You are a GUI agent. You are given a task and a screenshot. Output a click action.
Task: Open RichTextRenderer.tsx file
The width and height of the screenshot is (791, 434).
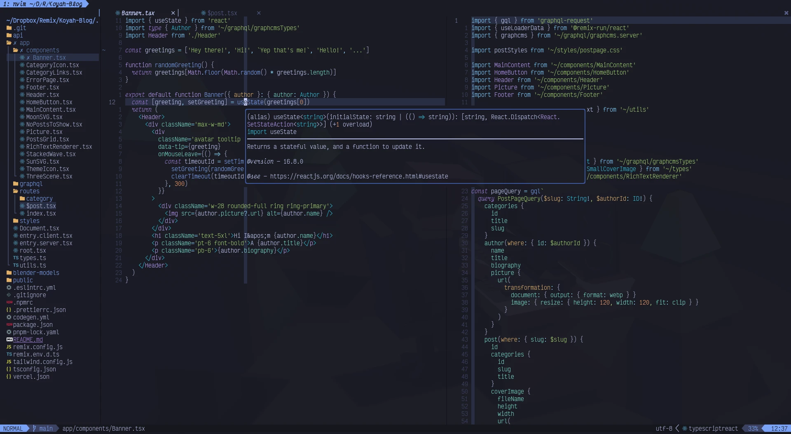pos(59,147)
